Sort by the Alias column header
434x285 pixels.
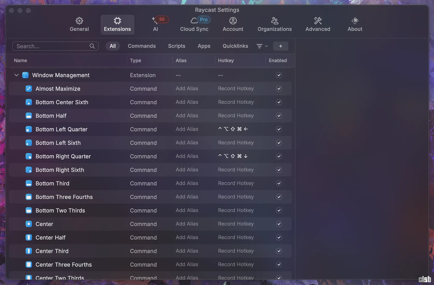(x=181, y=61)
